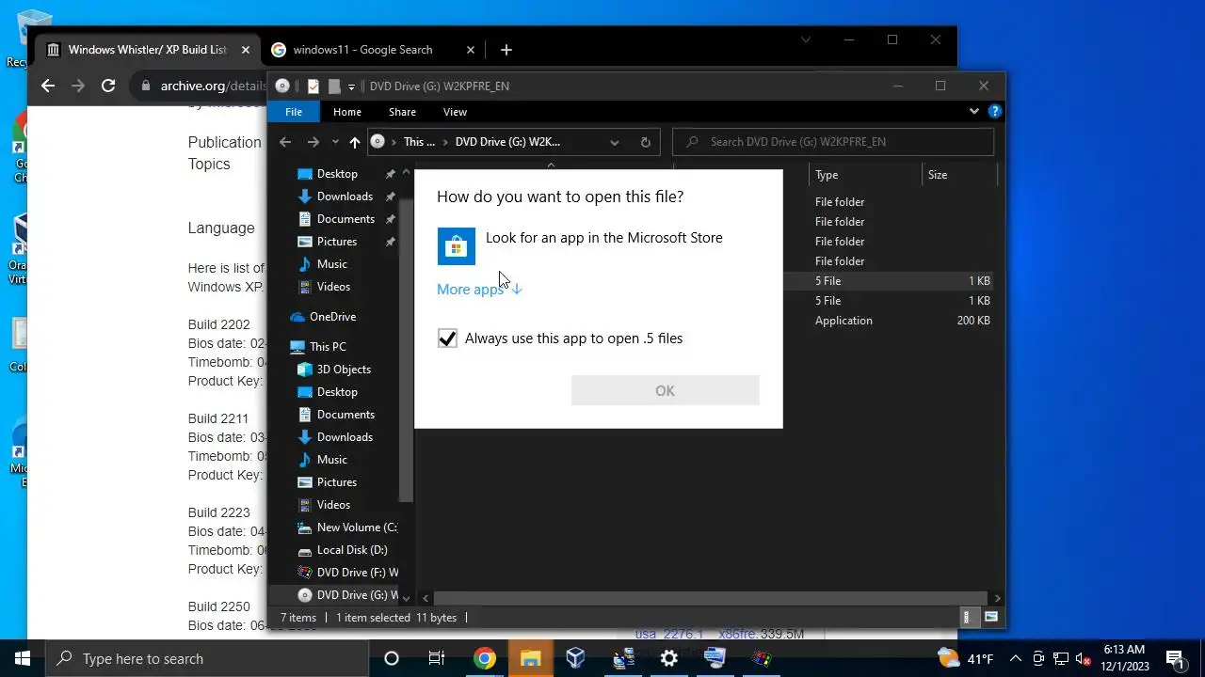Select This PC in navigation pane
Image resolution: width=1205 pixels, height=677 pixels.
point(328,347)
